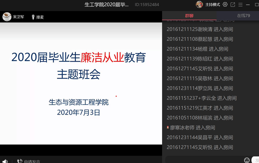Click the speaker volume icon
The image size is (259, 163).
[5, 161]
